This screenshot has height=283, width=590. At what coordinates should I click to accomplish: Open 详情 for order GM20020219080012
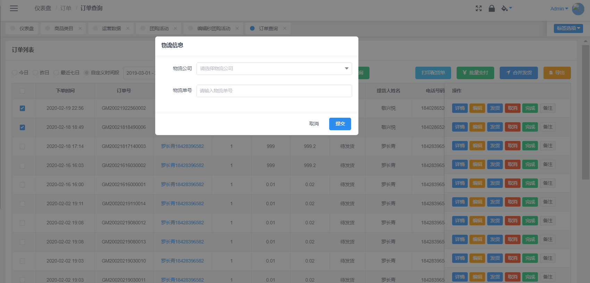(460, 220)
